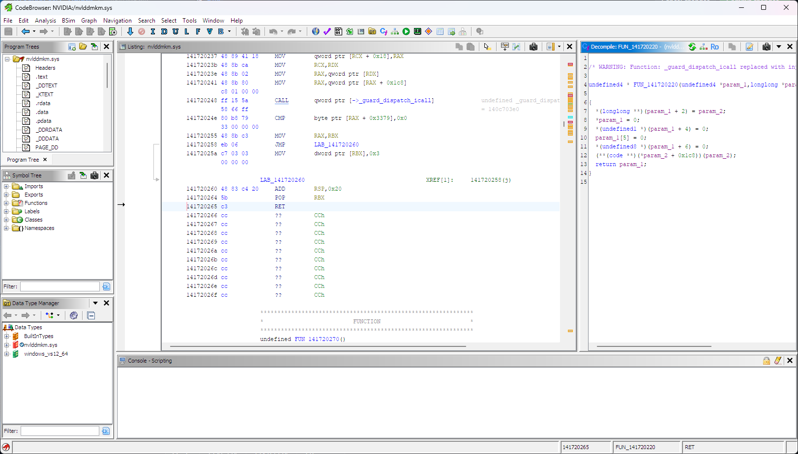
Task: Select the .rdata section in Program Trees
Action: click(43, 103)
